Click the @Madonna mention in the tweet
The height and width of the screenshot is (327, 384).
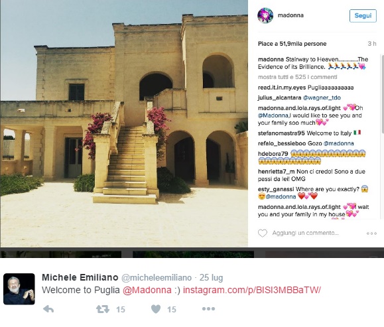tap(147, 290)
